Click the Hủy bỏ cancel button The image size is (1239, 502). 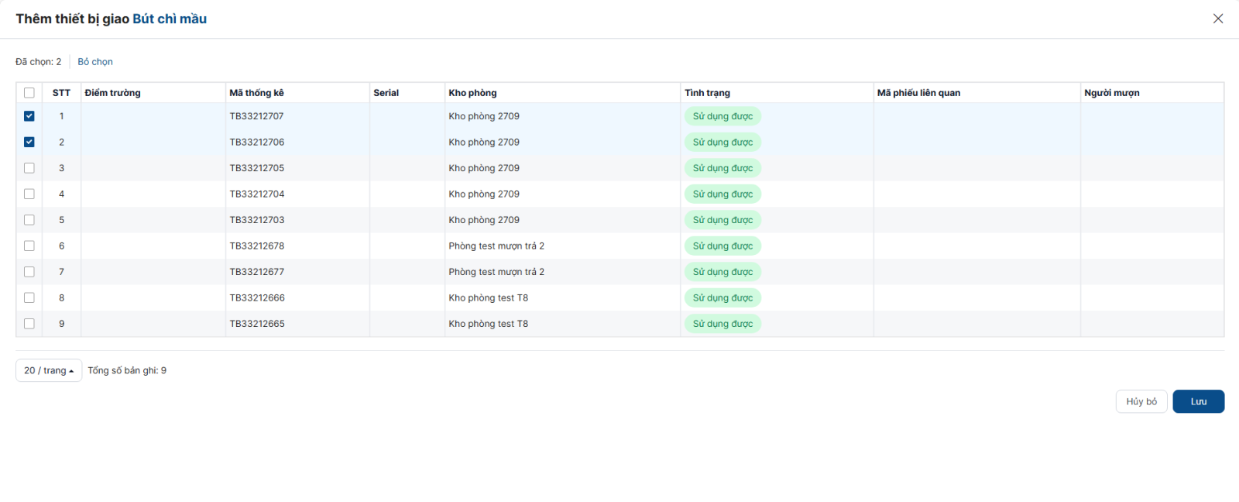(1141, 401)
